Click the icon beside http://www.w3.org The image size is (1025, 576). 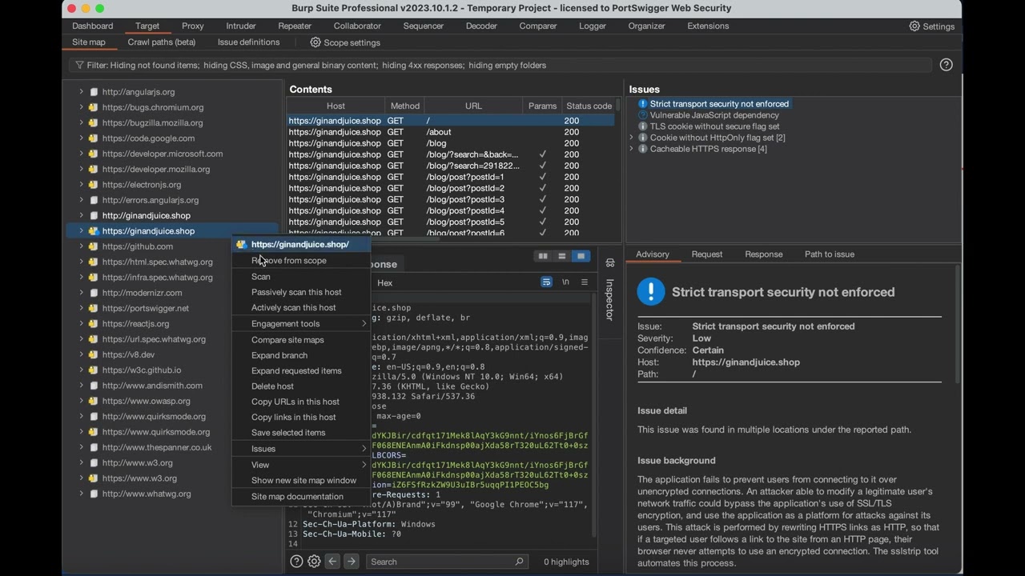point(94,463)
